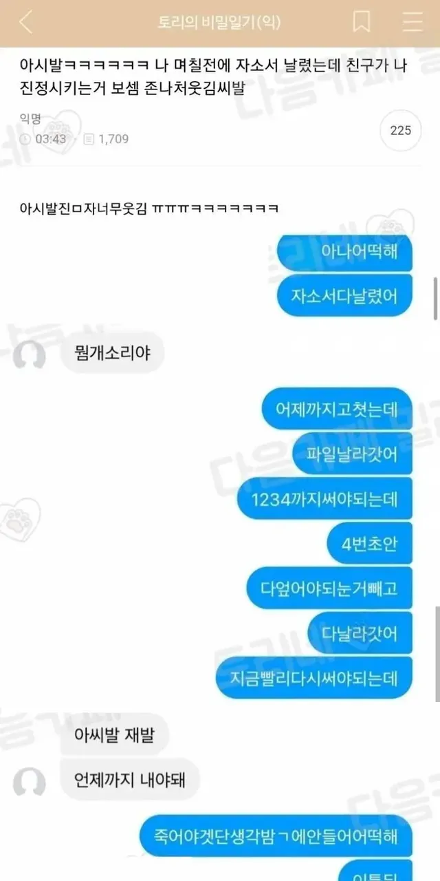
Task: Tap the author name 익명
Action: coord(31,119)
